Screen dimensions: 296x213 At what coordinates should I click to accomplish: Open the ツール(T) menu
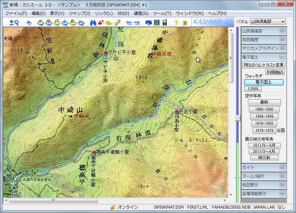click(162, 13)
